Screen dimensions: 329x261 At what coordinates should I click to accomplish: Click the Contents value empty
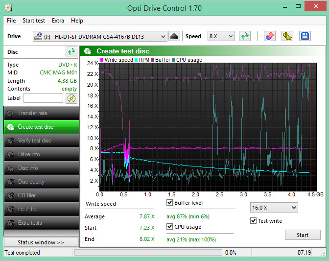69,89
